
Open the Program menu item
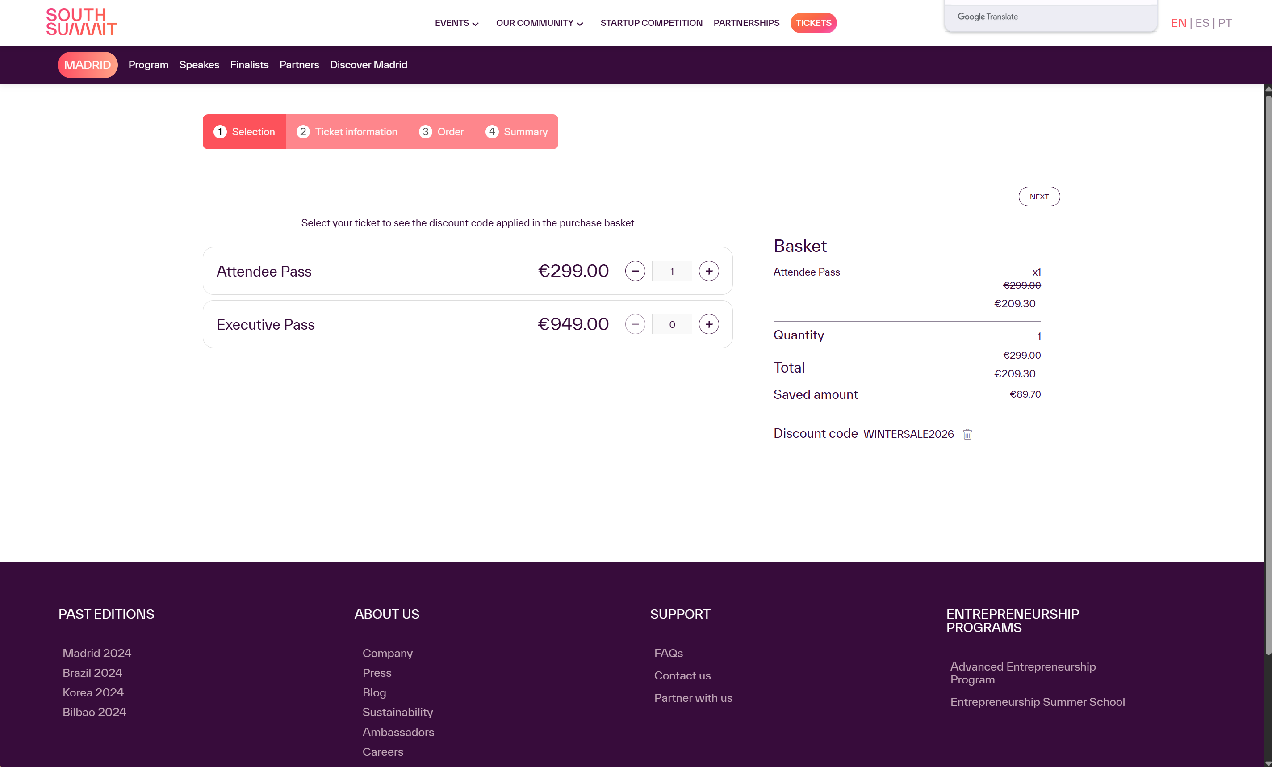tap(148, 65)
